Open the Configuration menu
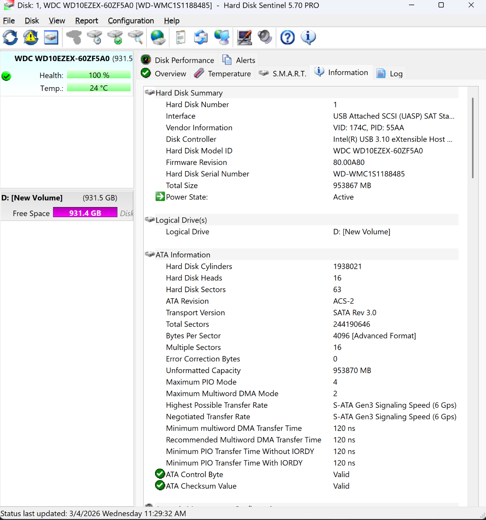The image size is (486, 520). click(x=131, y=21)
